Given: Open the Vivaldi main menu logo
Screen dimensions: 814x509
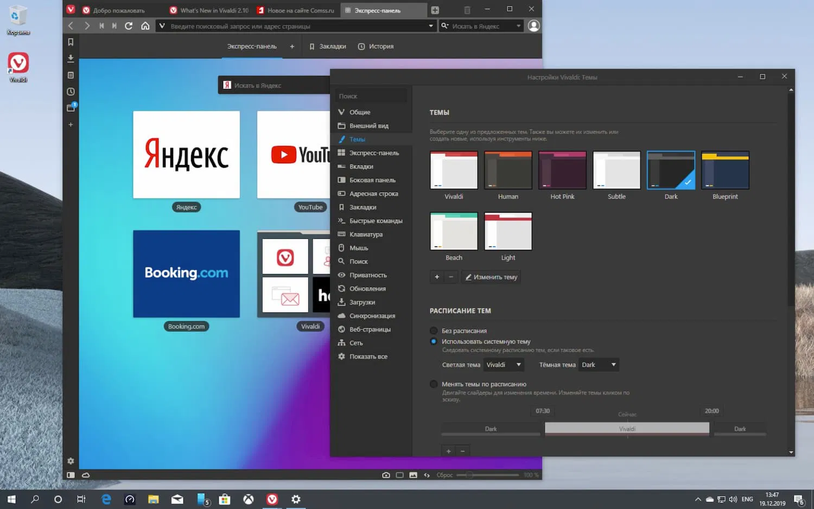Looking at the screenshot, I should pyautogui.click(x=71, y=9).
